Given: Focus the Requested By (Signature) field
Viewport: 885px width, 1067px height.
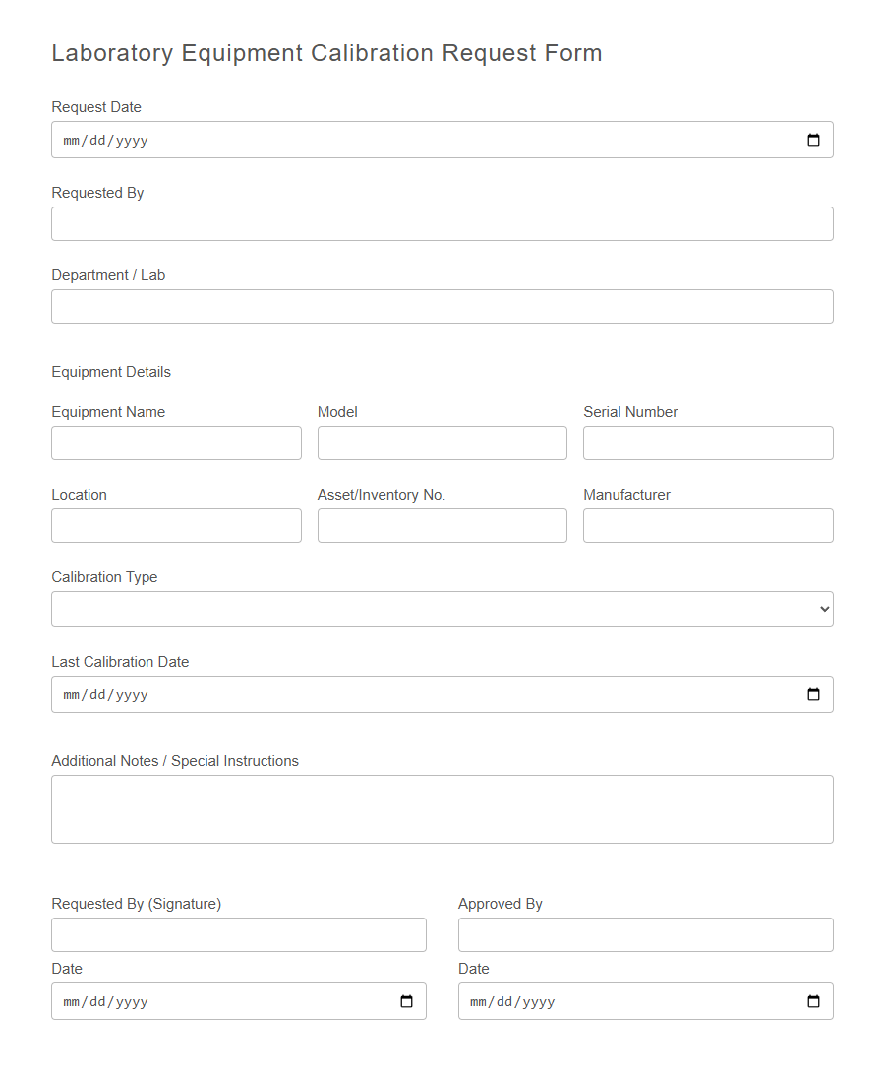Looking at the screenshot, I should click(238, 934).
